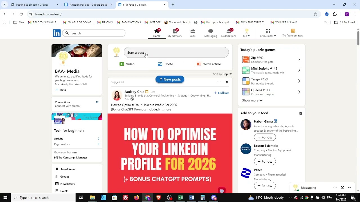Open Messaging nav icon
This screenshot has height=202, width=360.
(211, 33)
